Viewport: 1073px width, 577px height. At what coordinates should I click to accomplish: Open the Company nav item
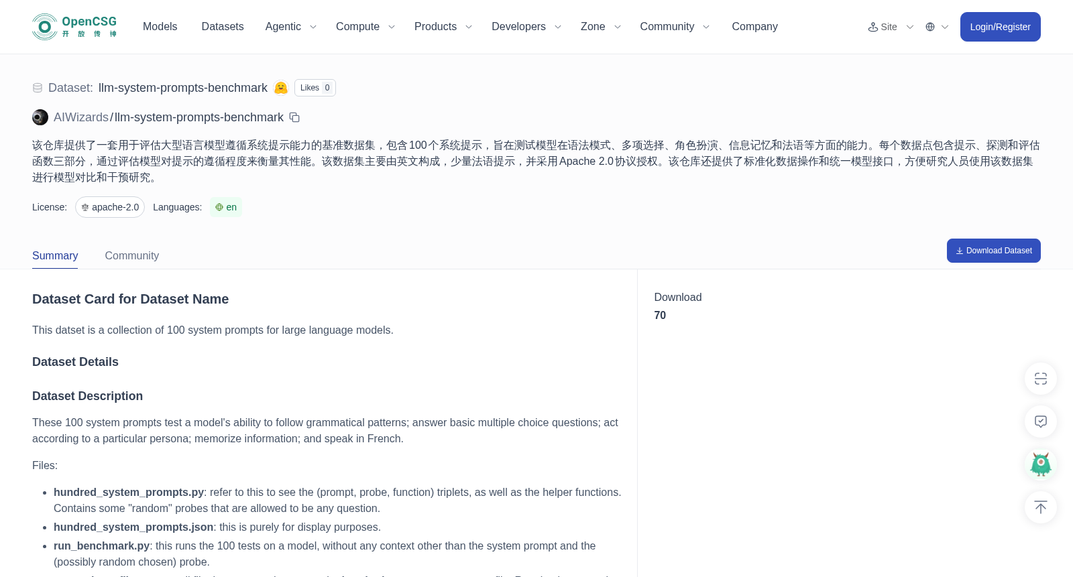(754, 27)
